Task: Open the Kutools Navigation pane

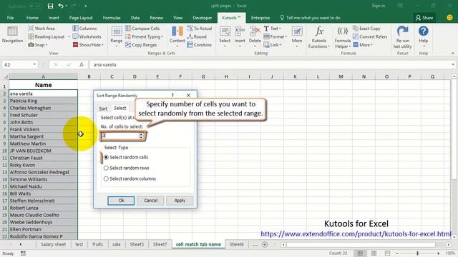Action: click(x=12, y=34)
